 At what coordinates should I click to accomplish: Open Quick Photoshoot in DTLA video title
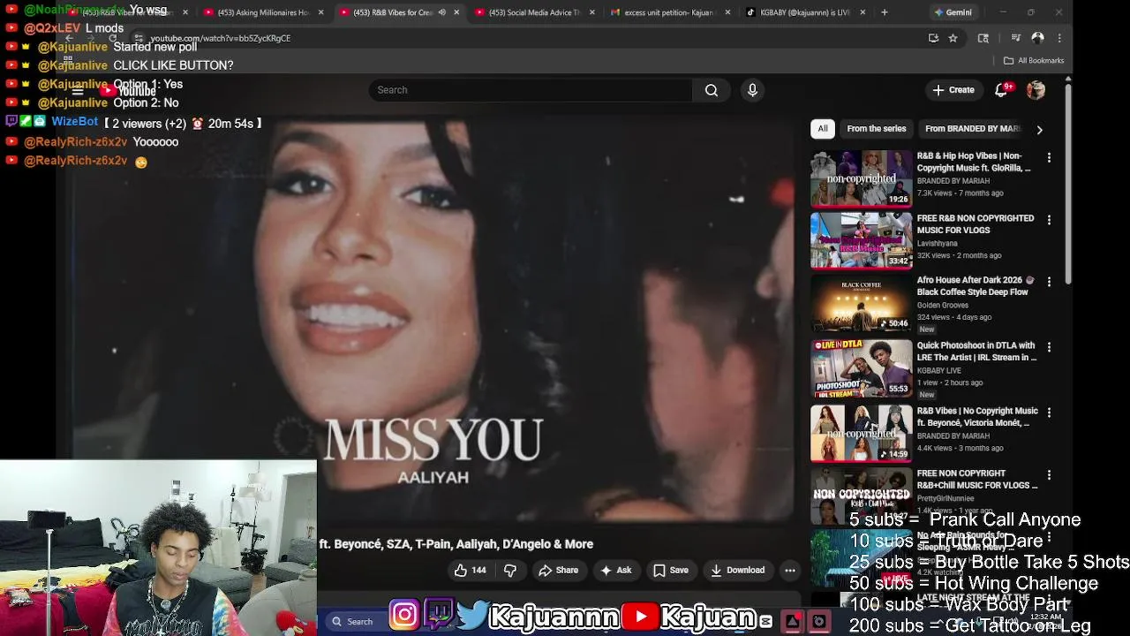tap(976, 352)
